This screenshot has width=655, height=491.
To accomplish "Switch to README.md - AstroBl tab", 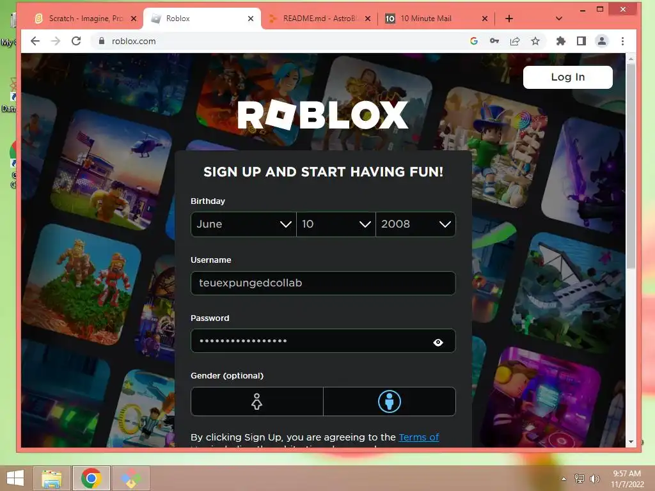I will (x=320, y=19).
